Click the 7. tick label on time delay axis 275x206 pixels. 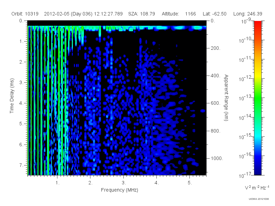pyautogui.click(x=21, y=165)
